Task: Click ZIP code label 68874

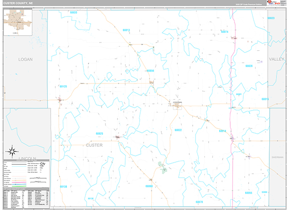Action: coord(224,32)
